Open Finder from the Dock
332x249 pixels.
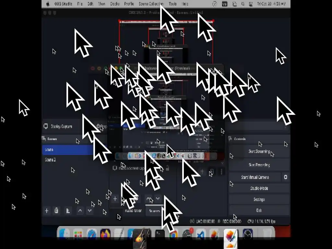pyautogui.click(x=65, y=234)
